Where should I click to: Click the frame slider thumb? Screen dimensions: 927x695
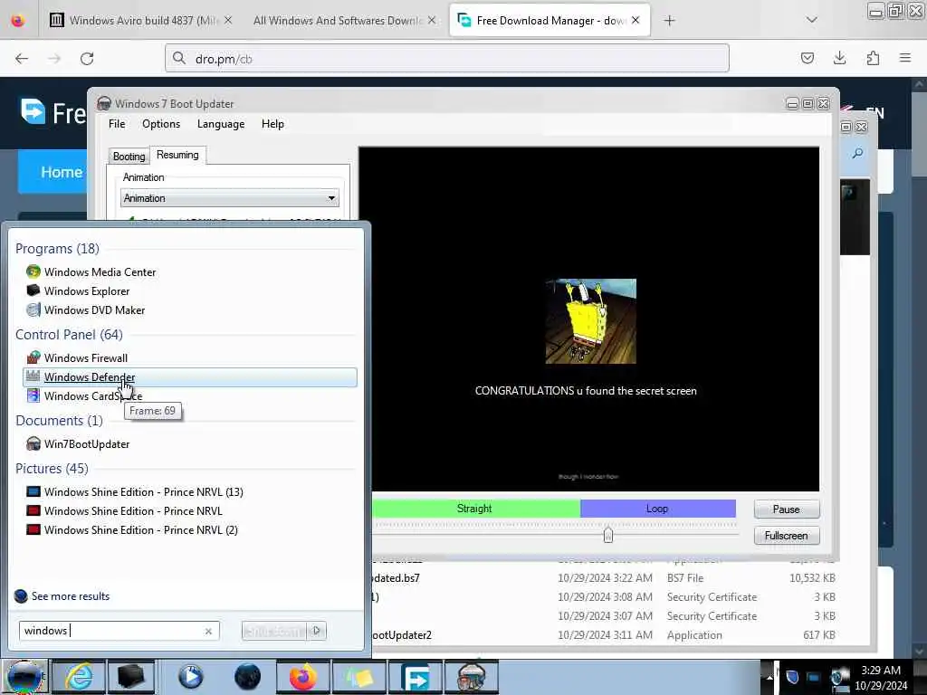point(607,534)
